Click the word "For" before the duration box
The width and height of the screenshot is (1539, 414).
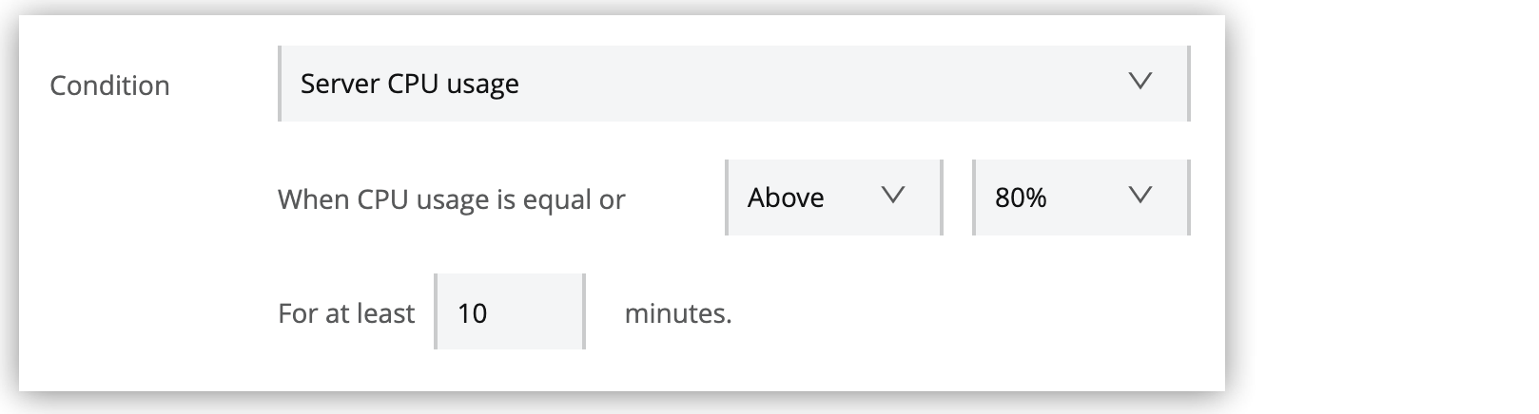pyautogui.click(x=295, y=313)
